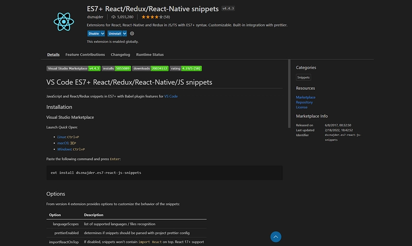Click the extension title ES7+ React/Redux/React-Native snippets
Viewport: 412px width, 246px height.
click(x=152, y=9)
